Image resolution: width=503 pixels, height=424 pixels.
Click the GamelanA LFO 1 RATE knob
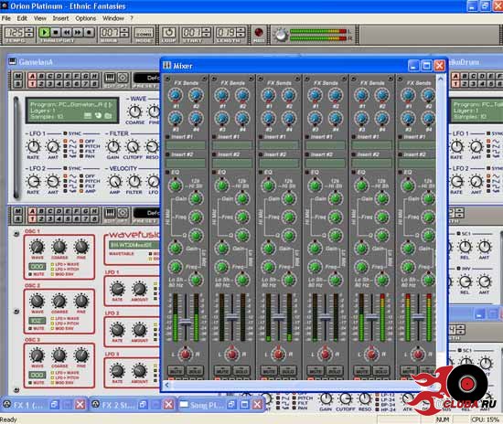coord(33,147)
